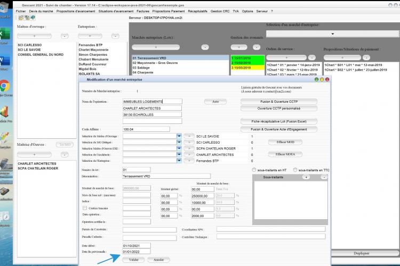Screen dimensions: 400x266
Task: Expand Sélection d'un marché d'entreprise combo box
Action: click(x=332, y=34)
